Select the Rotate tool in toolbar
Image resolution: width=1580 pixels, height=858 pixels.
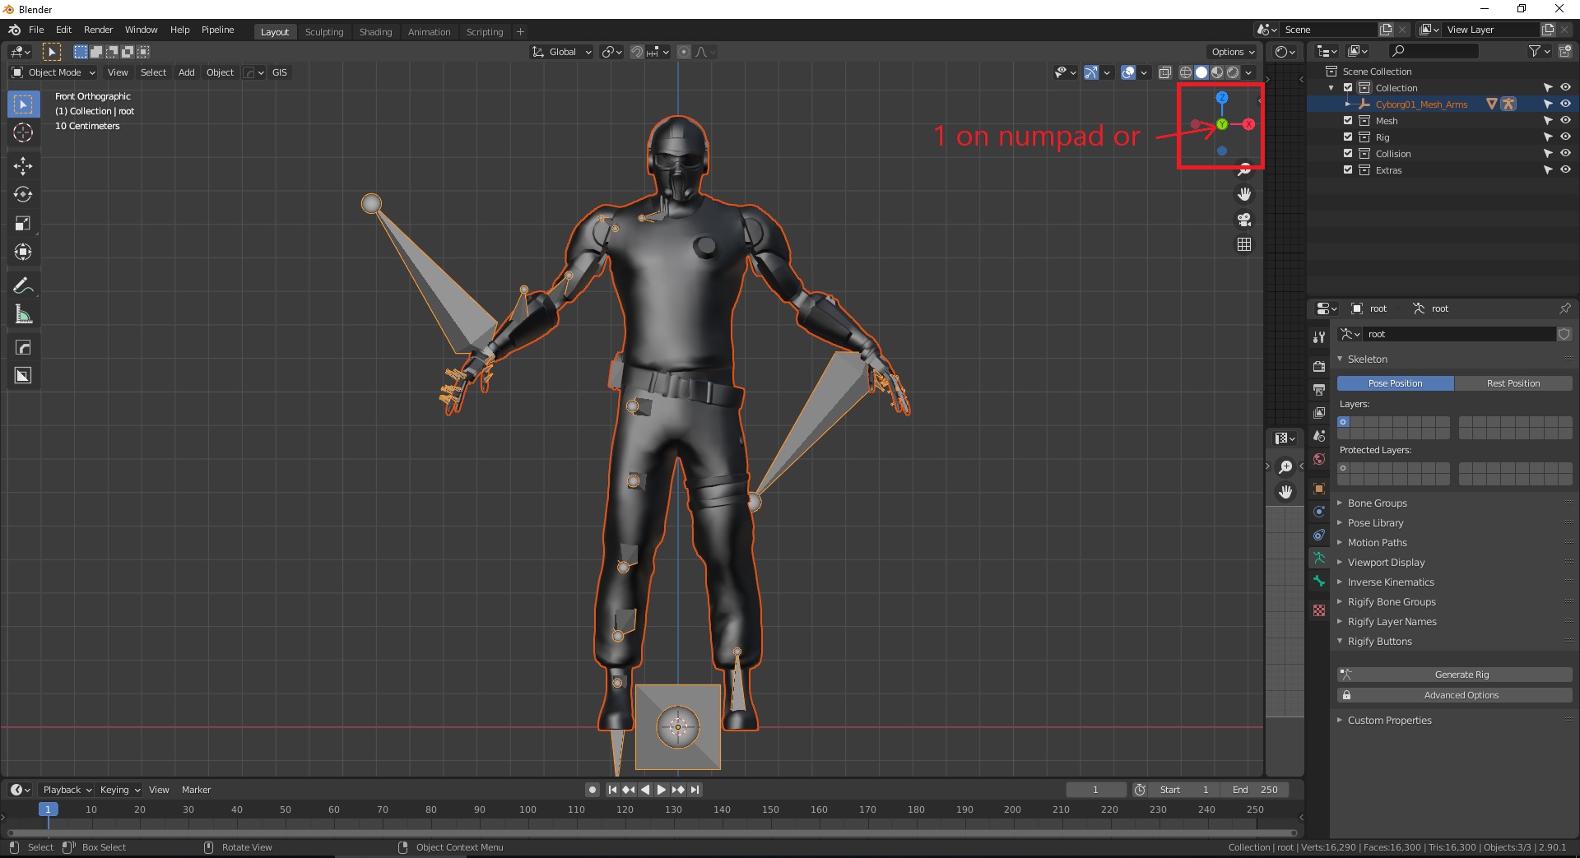coord(23,195)
